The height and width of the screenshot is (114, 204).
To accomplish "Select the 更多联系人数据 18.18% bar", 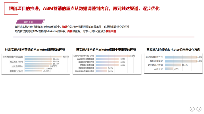I will pyautogui.click(x=173, y=65).
